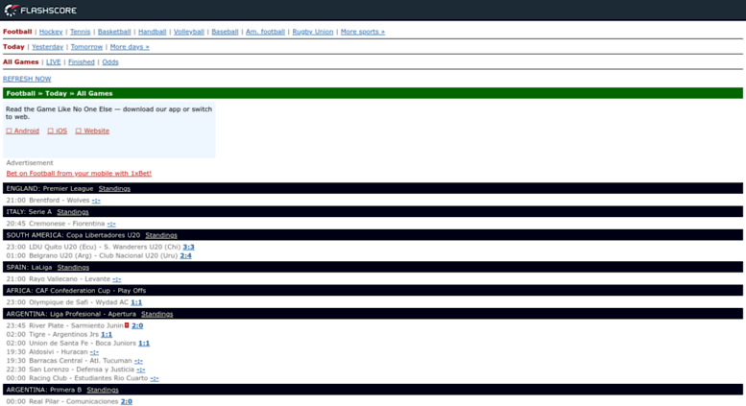Open LaLiga Standings
Viewport: 746px width, 406px height.
point(73,268)
